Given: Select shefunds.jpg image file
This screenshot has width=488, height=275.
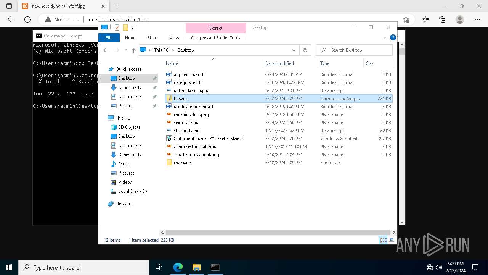Looking at the screenshot, I should [187, 131].
